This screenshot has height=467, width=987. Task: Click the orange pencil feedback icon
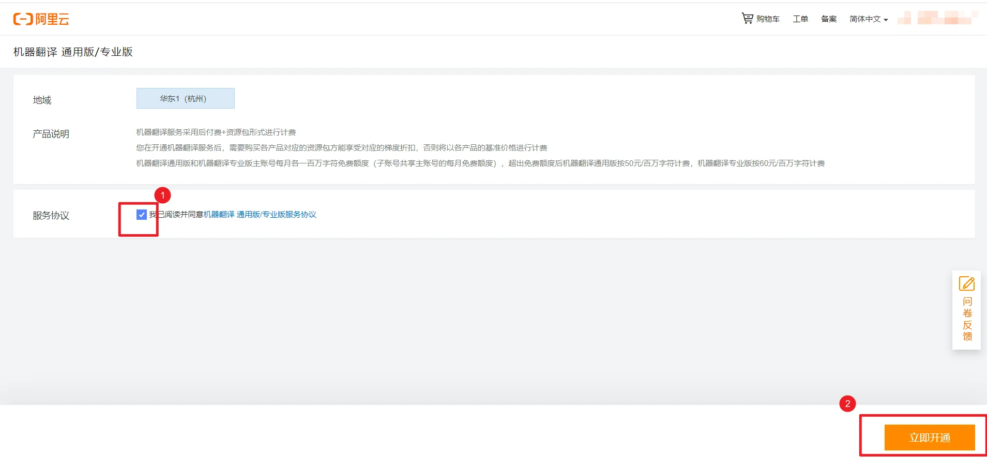click(966, 283)
